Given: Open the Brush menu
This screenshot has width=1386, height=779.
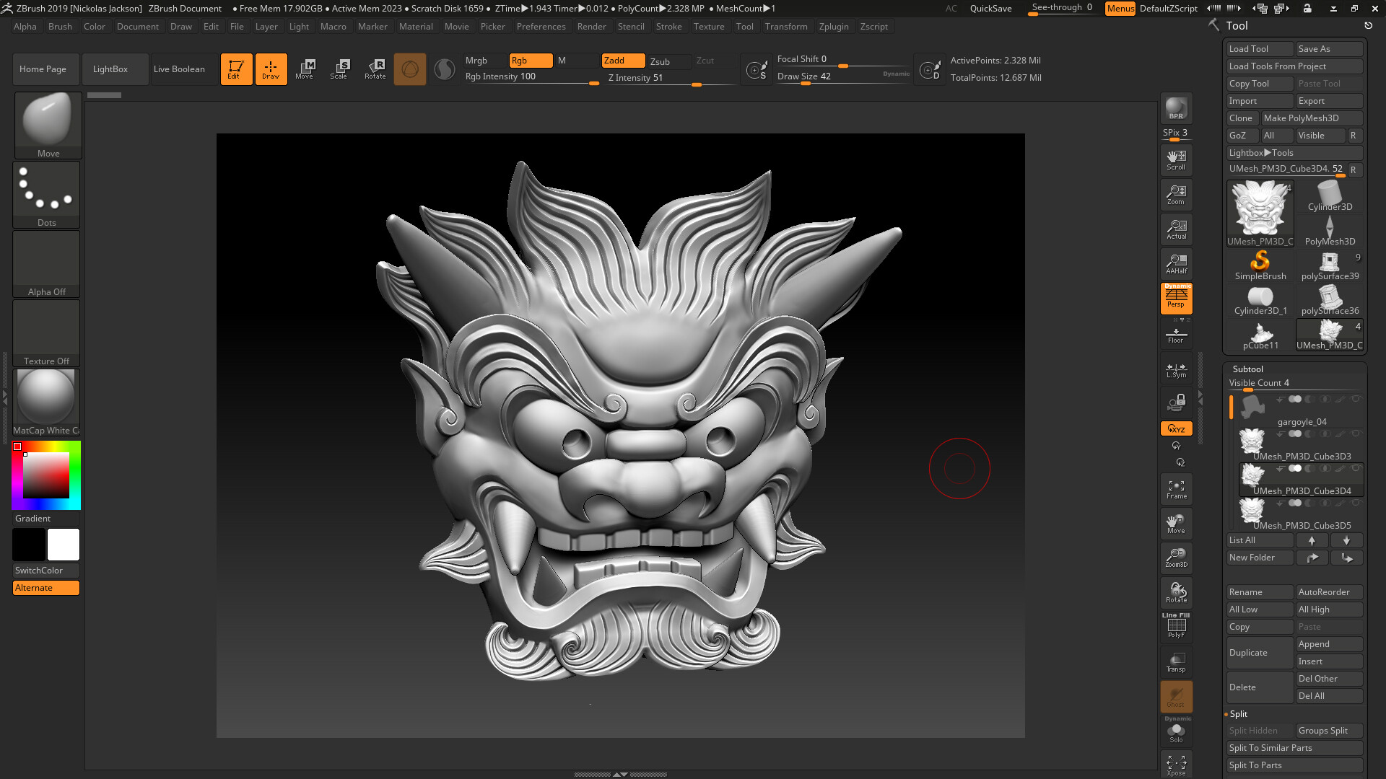Looking at the screenshot, I should [60, 27].
